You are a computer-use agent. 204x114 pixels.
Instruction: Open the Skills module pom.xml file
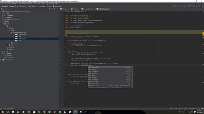pyautogui.click(x=11, y=47)
